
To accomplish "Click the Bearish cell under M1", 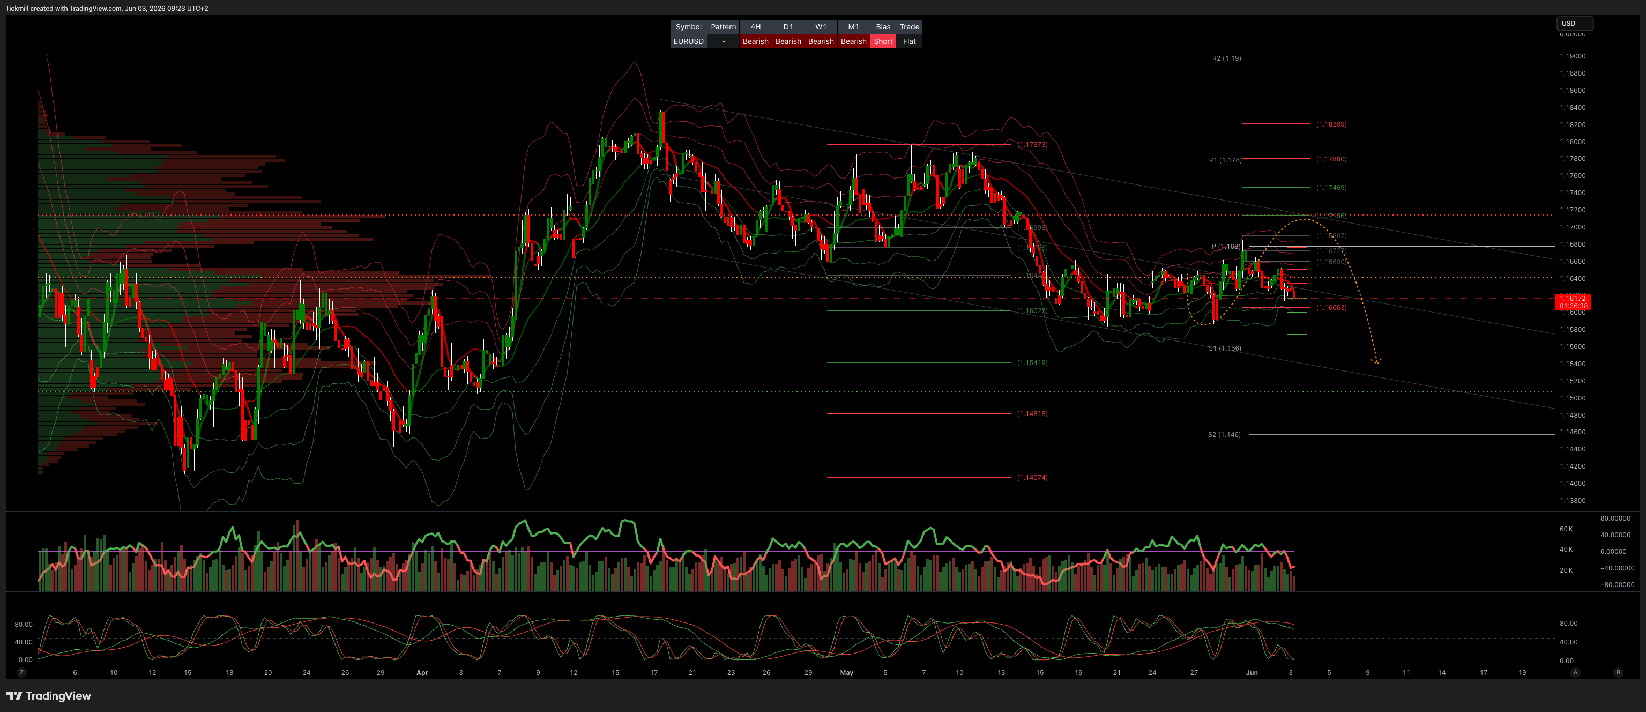I will tap(853, 41).
